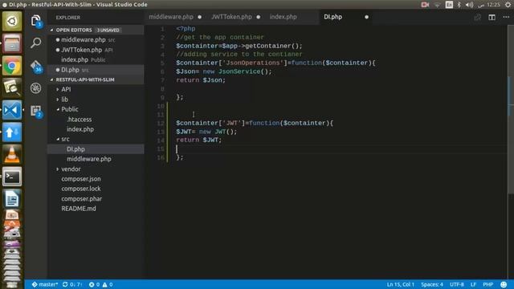Image resolution: width=514 pixels, height=289 pixels.
Task: Expand the vendor folder
Action: (x=96, y=169)
